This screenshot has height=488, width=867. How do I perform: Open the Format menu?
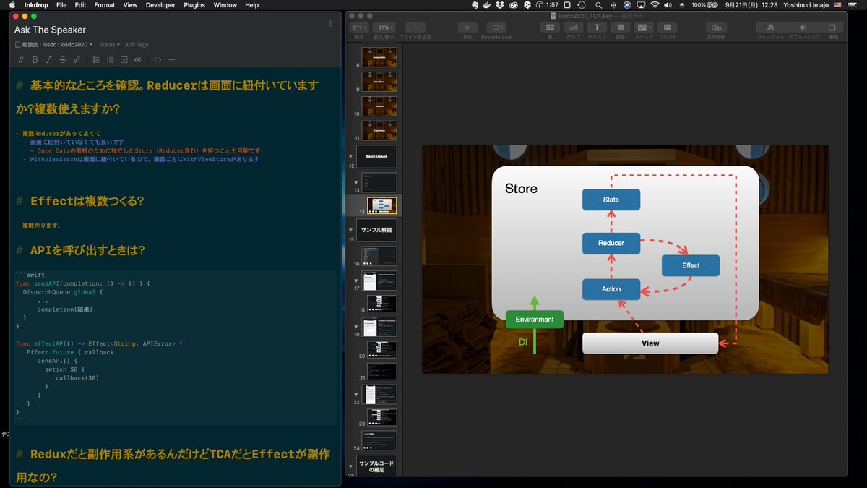105,4
